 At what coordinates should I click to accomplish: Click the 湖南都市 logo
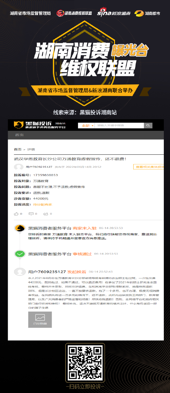pyautogui.click(x=147, y=13)
